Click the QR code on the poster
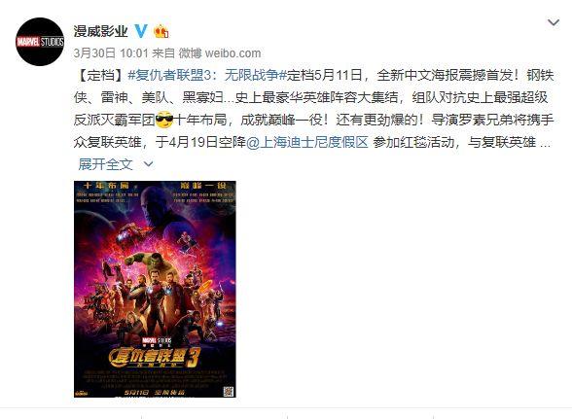 coord(229,391)
